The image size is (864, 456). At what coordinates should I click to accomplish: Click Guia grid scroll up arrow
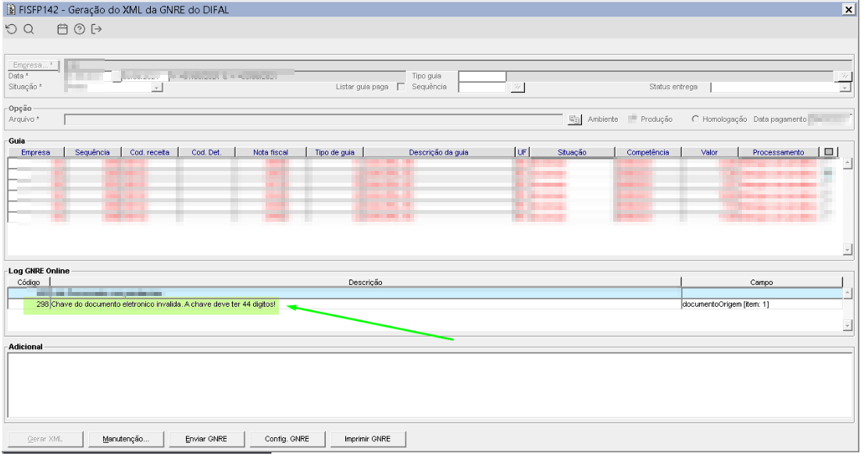(848, 163)
